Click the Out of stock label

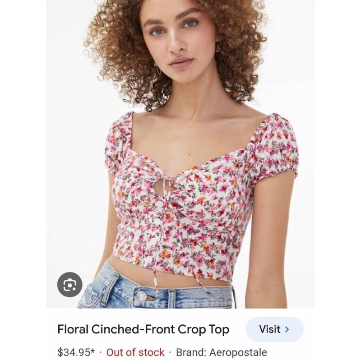coord(135,352)
